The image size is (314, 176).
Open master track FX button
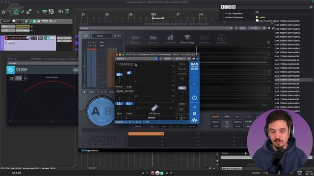(31, 22)
